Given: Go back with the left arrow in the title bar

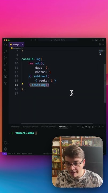Looking at the screenshot, I should click(x=32, y=40).
